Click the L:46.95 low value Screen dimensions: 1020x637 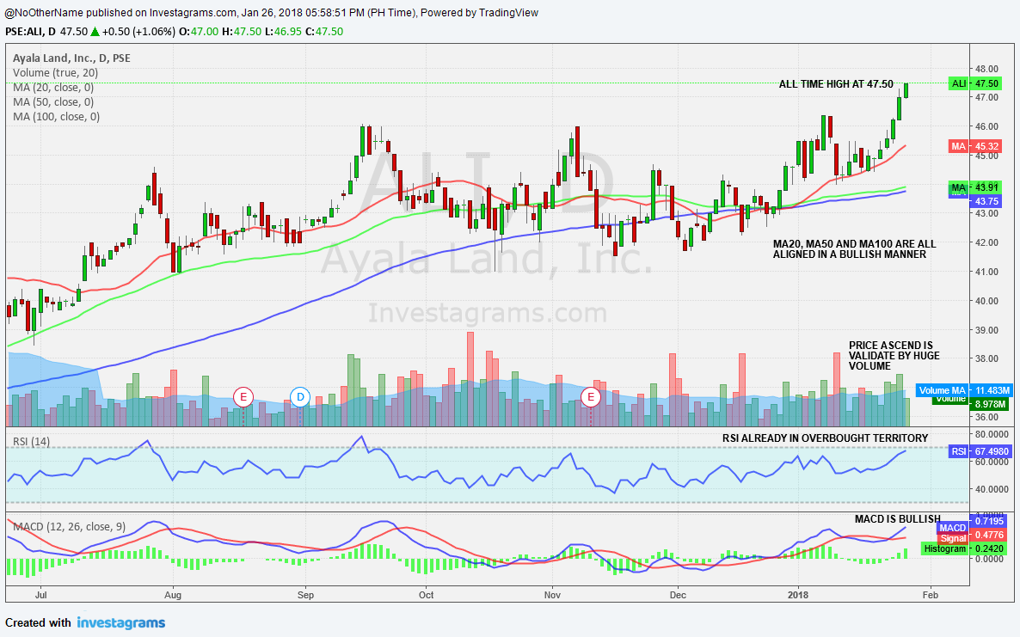click(283, 31)
